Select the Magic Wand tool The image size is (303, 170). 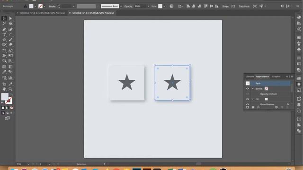click(x=4, y=24)
